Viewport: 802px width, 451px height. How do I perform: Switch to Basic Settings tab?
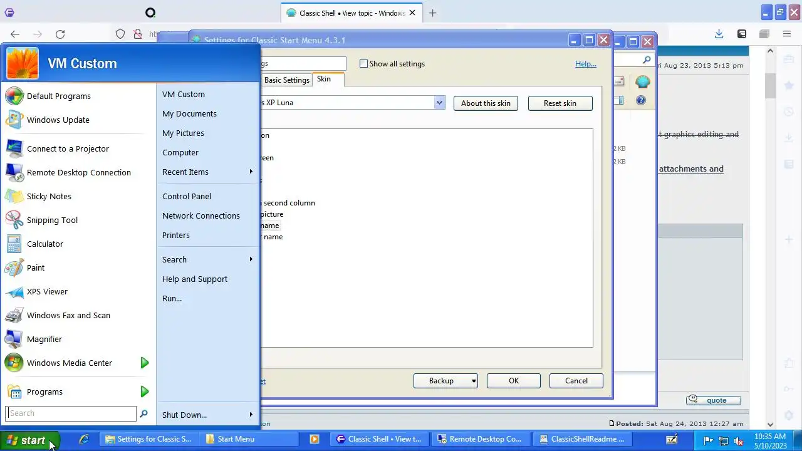pyautogui.click(x=286, y=80)
